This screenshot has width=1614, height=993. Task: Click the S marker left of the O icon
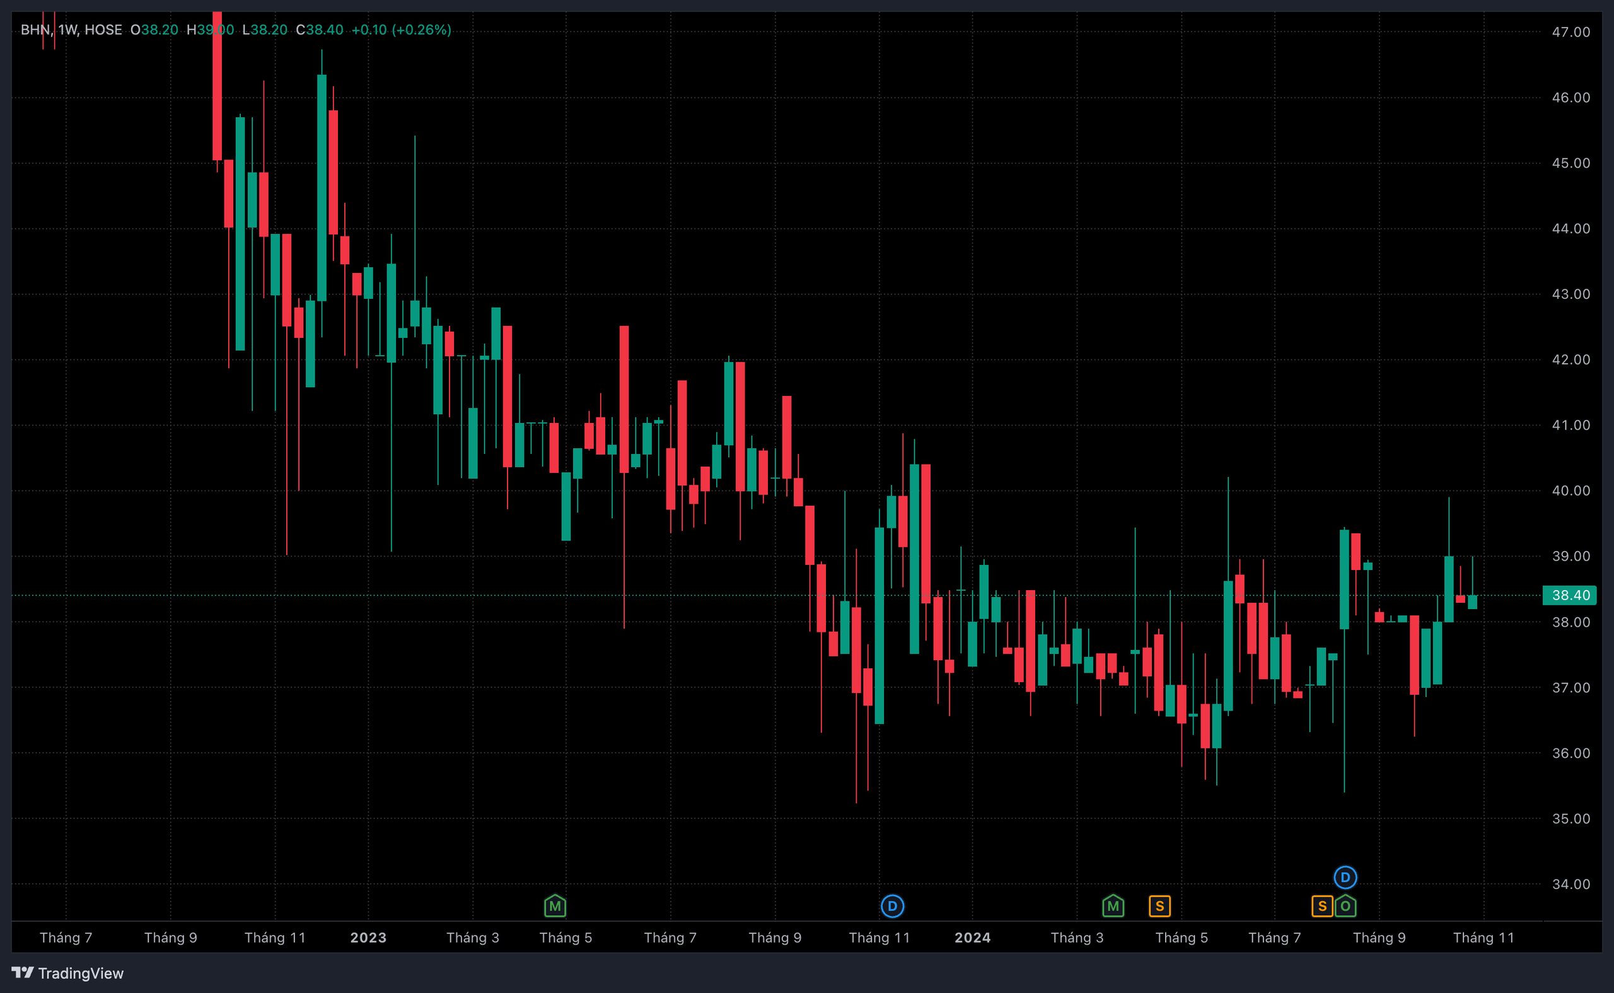[1322, 907]
